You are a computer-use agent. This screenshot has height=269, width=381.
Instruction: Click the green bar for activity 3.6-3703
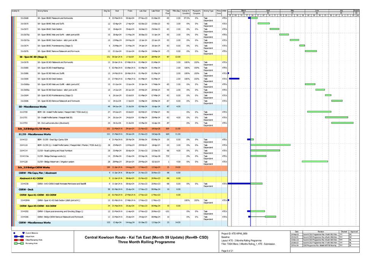(342, 123)
